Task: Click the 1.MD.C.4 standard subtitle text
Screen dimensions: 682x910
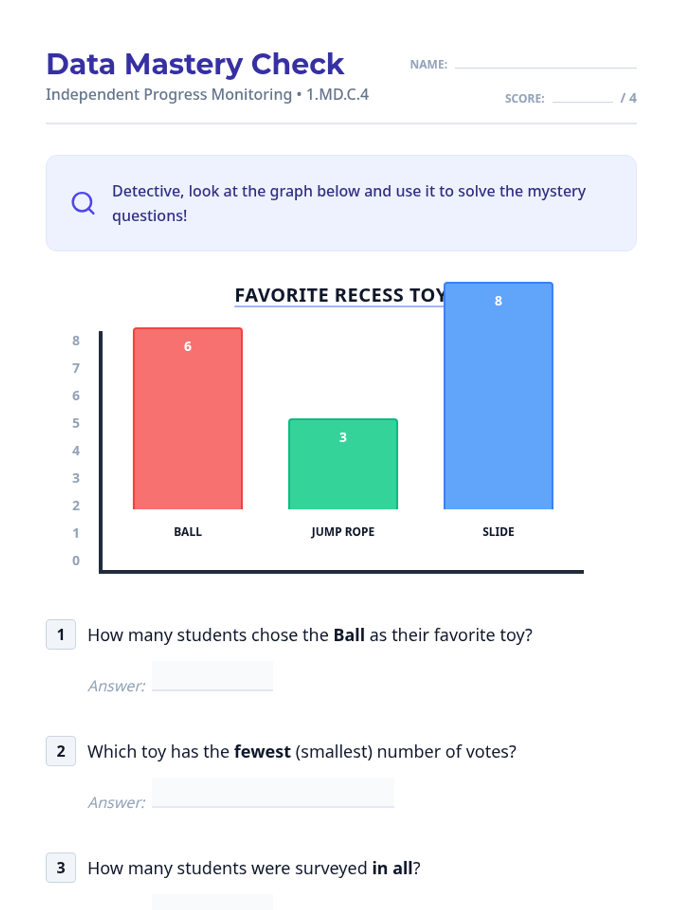Action: (x=338, y=94)
